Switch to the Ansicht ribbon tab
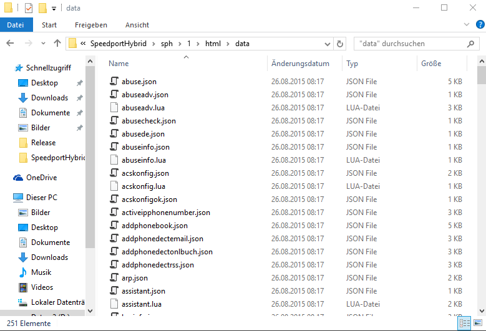This screenshot has height=331, width=486. coord(137,25)
